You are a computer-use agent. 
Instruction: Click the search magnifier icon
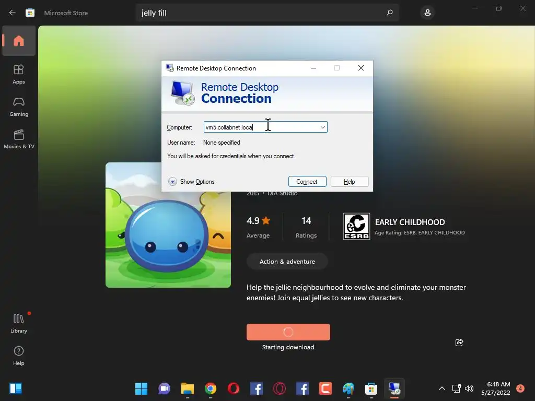[x=390, y=13]
